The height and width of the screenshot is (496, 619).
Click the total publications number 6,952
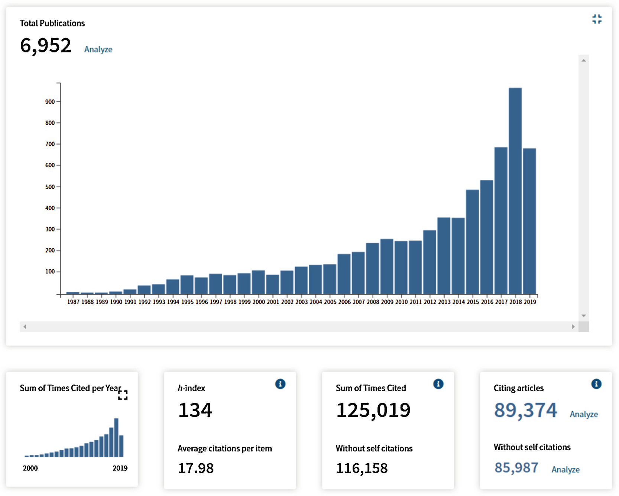coord(45,46)
